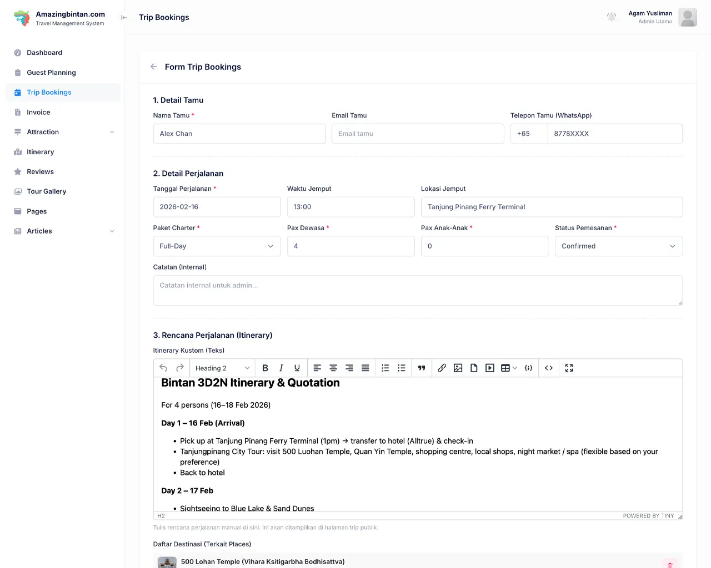Apply a numbered list to the itinerary

point(385,368)
